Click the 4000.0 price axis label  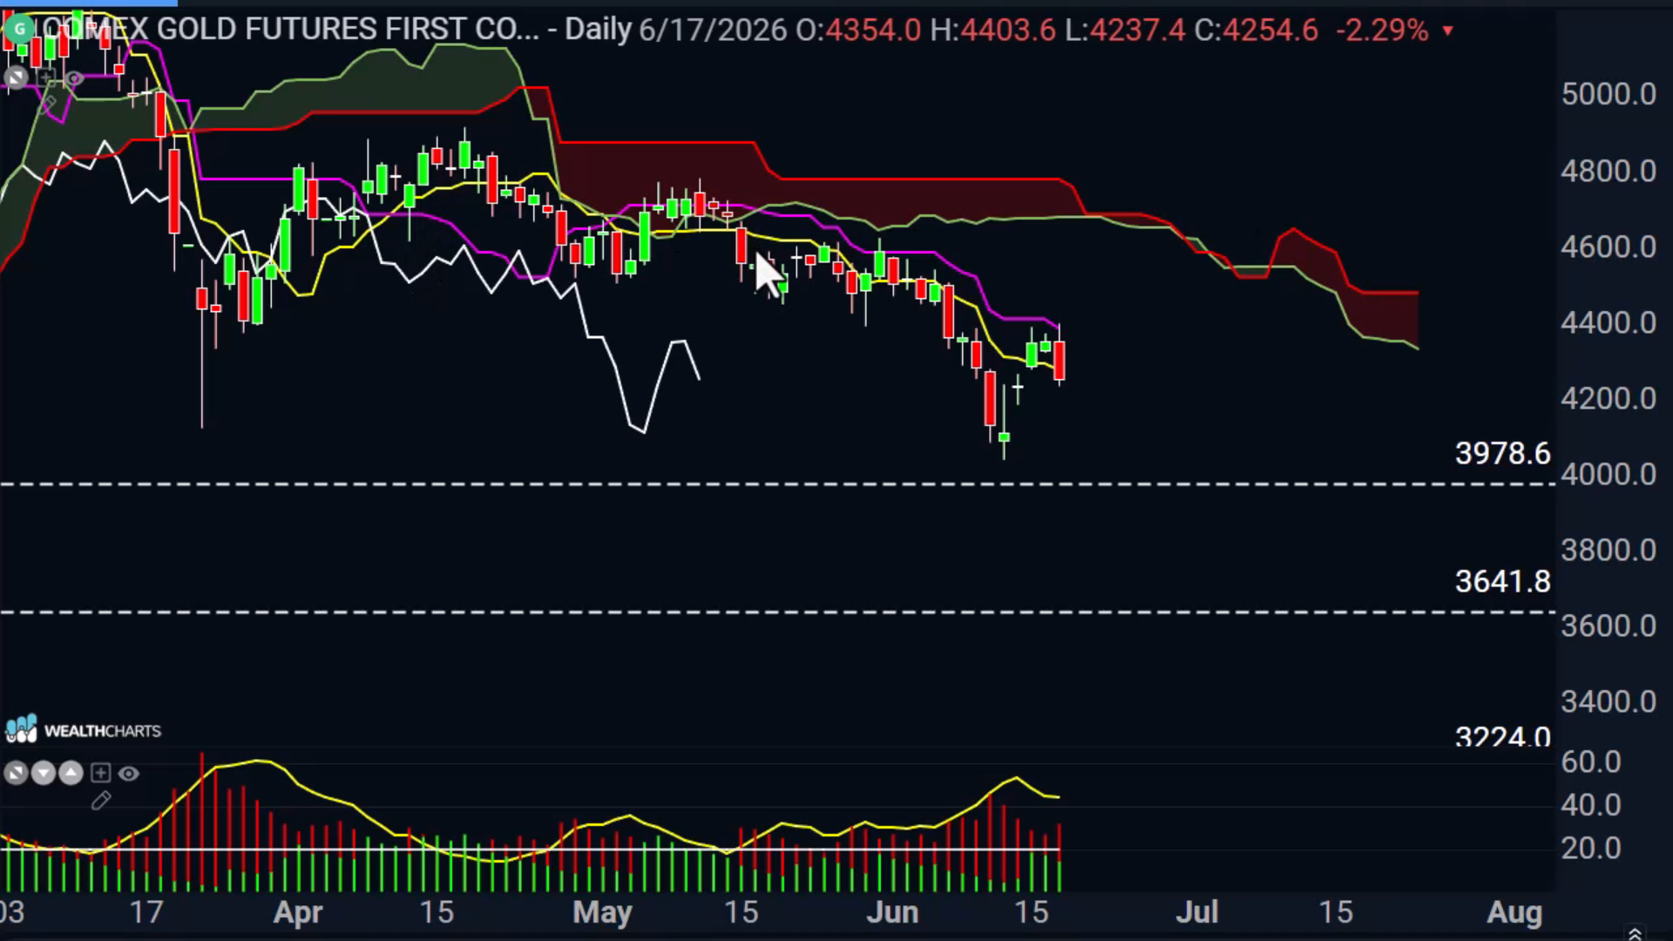coord(1609,474)
